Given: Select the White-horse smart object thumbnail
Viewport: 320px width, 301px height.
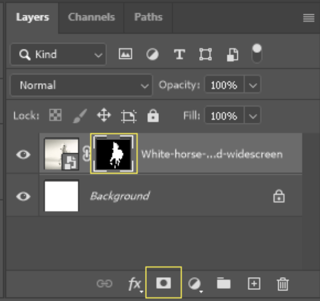Looking at the screenshot, I should click(x=61, y=154).
